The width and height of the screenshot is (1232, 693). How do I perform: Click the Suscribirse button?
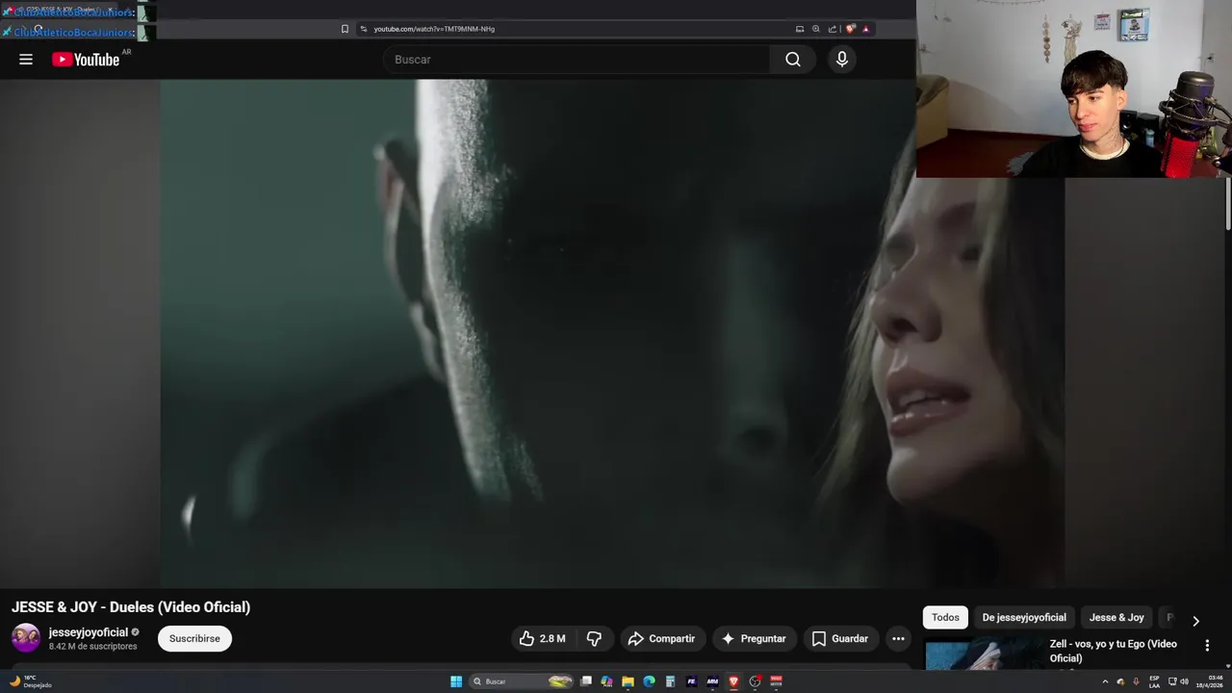coord(194,638)
